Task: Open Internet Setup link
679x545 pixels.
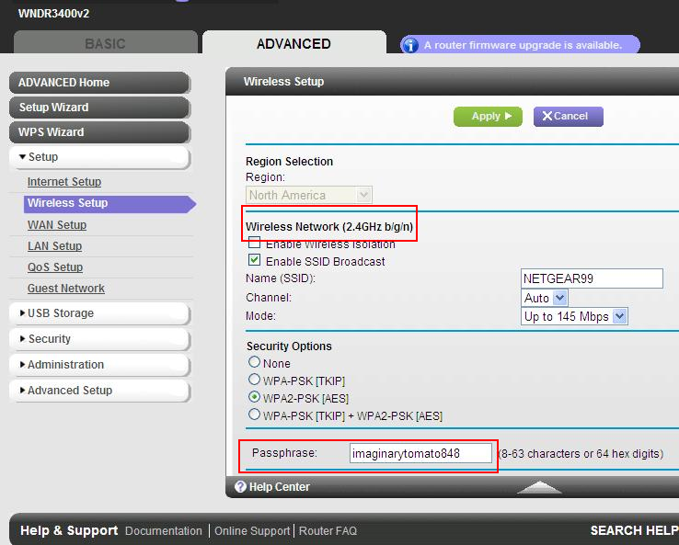Action: tap(64, 182)
